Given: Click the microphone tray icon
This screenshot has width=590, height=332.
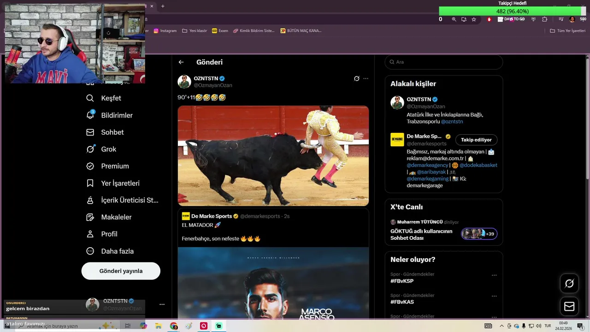Looking at the screenshot, I should 524,326.
